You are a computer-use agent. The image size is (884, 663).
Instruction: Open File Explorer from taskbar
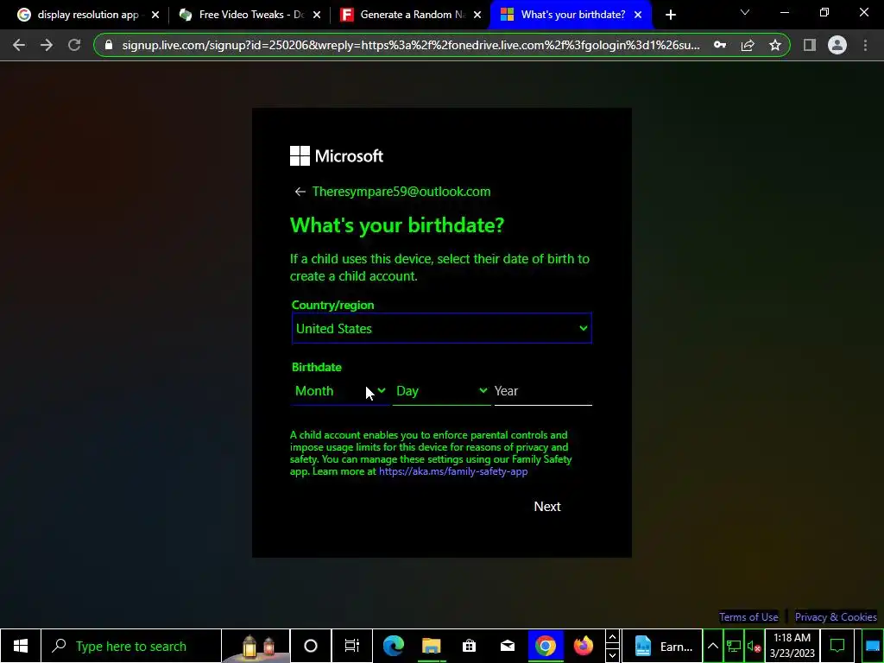[x=432, y=646]
